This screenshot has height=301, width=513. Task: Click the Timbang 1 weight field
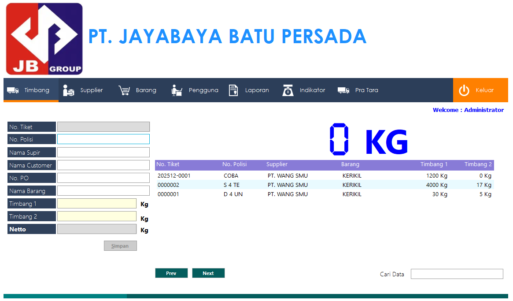click(97, 204)
